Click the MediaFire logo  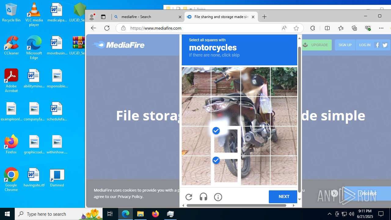click(x=118, y=45)
